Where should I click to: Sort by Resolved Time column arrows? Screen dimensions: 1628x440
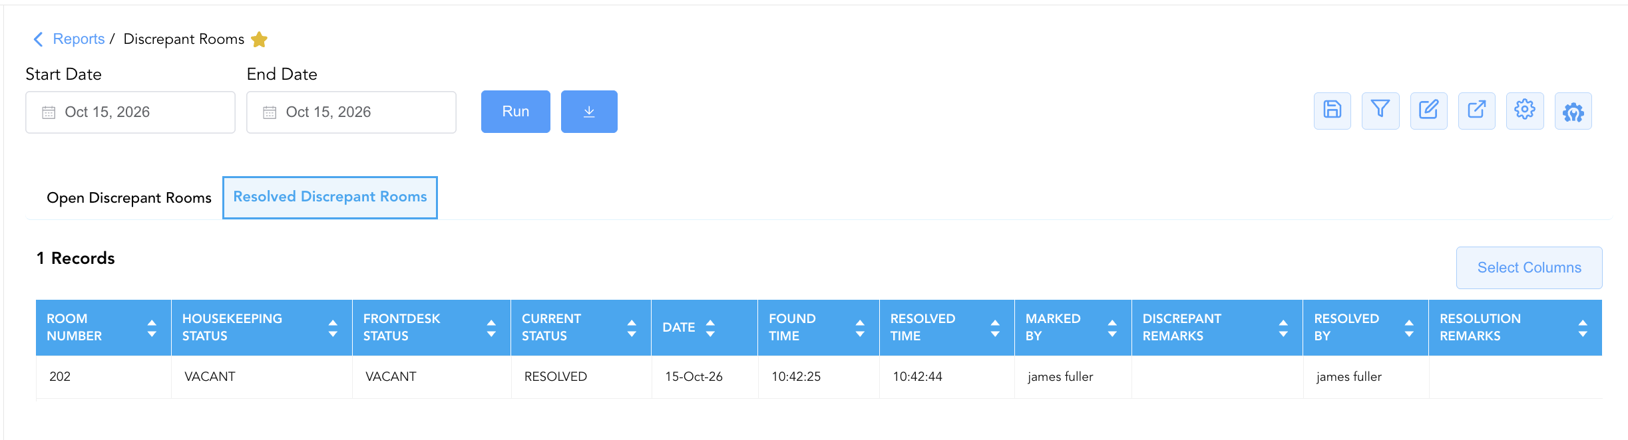[995, 328]
